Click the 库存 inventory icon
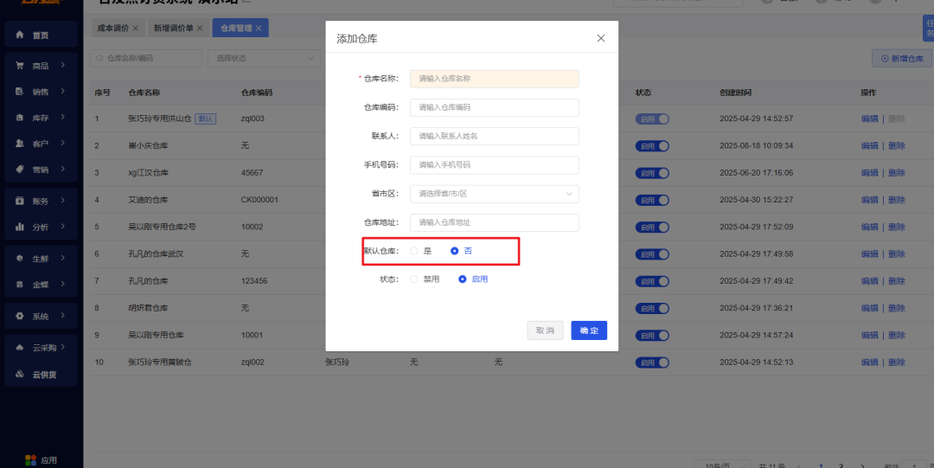This screenshot has height=468, width=934. pyautogui.click(x=20, y=118)
